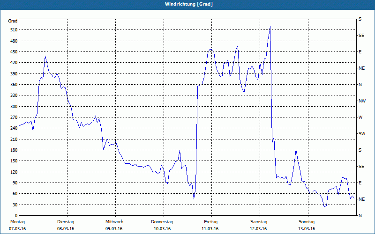The height and width of the screenshot is (234, 375).
Task: Select the 510 value on the left axis
Action: (14, 30)
